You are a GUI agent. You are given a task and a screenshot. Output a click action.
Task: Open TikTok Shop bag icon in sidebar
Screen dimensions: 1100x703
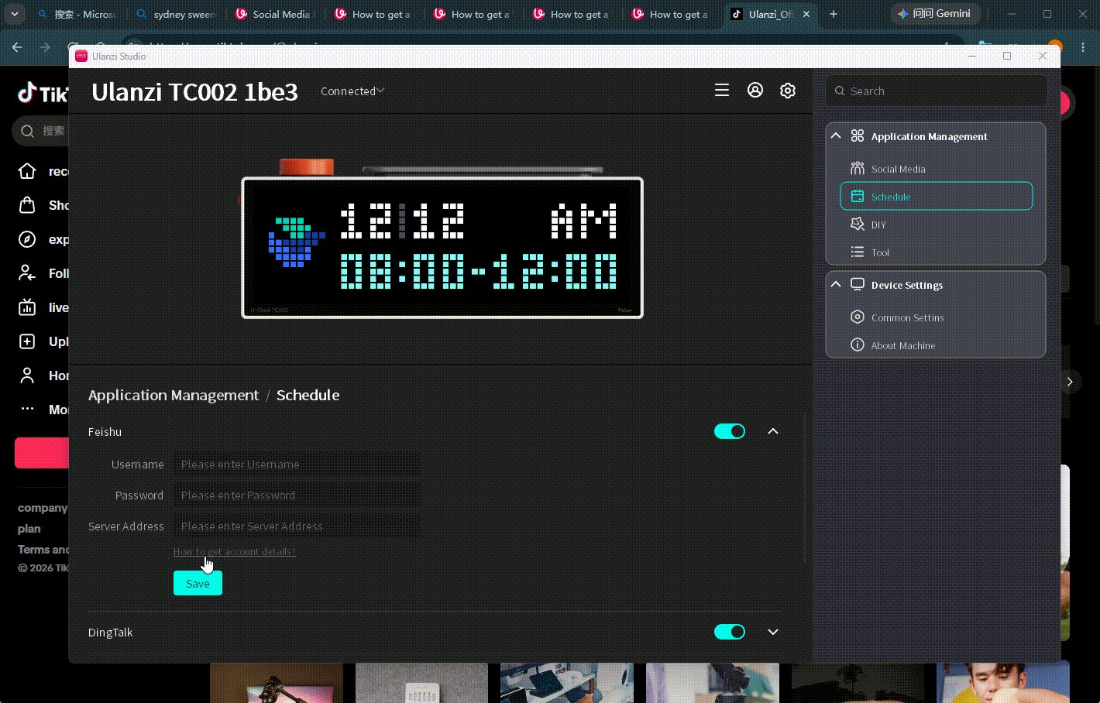click(27, 205)
